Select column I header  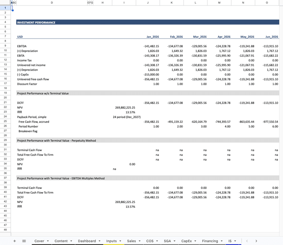[124, 3]
